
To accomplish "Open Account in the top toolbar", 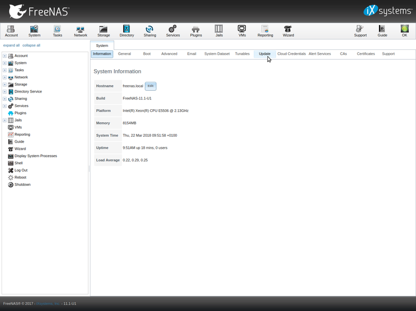I will pyautogui.click(x=11, y=31).
